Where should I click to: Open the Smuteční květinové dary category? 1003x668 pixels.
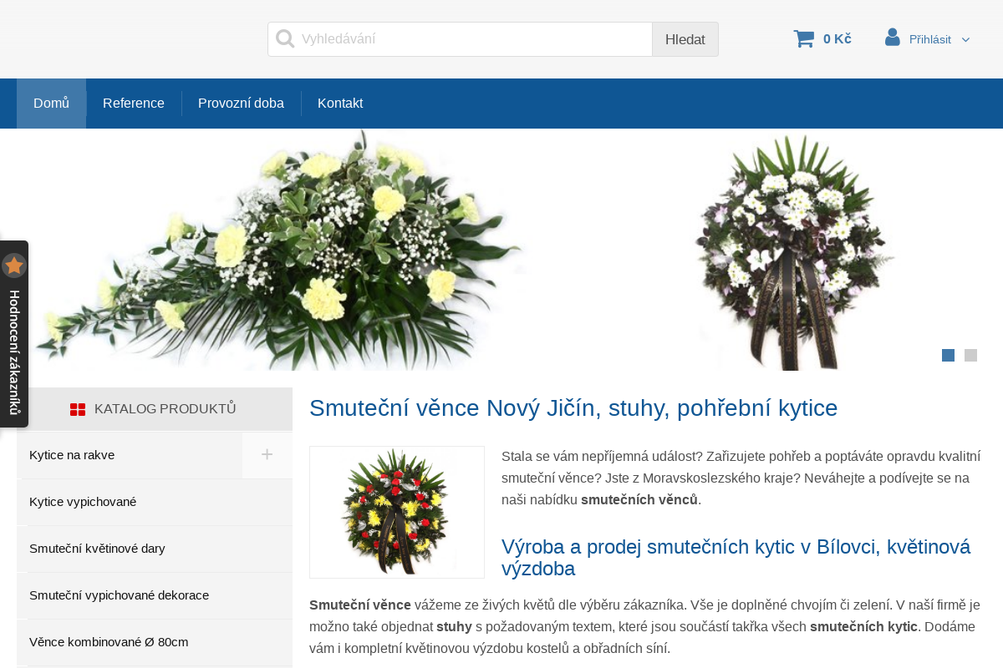pyautogui.click(x=98, y=549)
